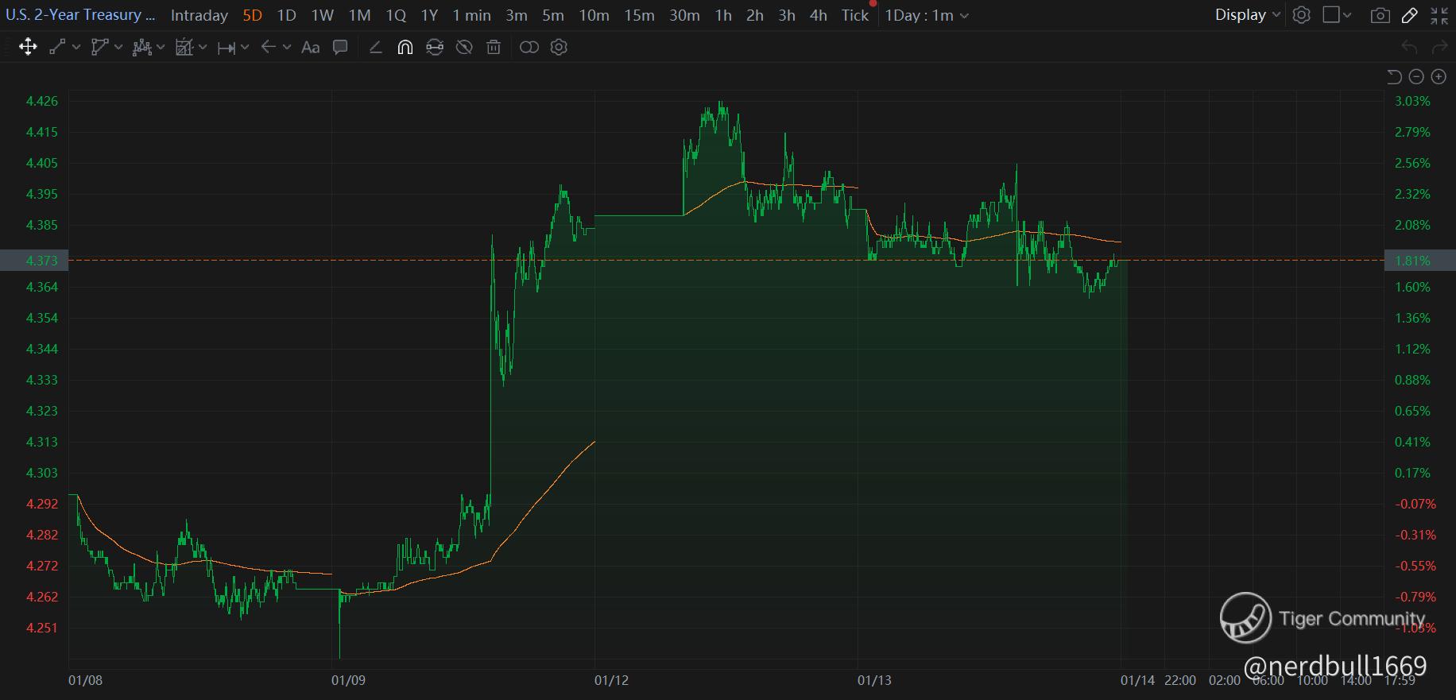The width and height of the screenshot is (1456, 700).
Task: Expand the line drawing tool options arrow
Action: click(x=76, y=48)
